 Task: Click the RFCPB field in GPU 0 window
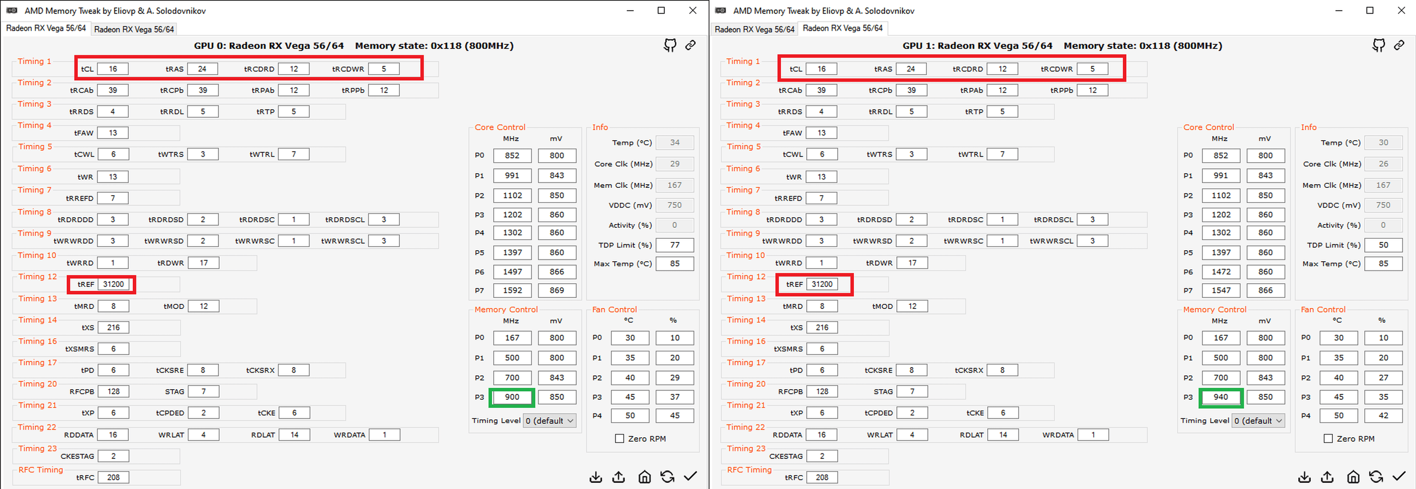pyautogui.click(x=113, y=392)
